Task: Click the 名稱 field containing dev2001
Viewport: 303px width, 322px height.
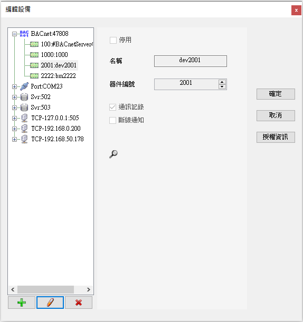Action: pyautogui.click(x=191, y=61)
